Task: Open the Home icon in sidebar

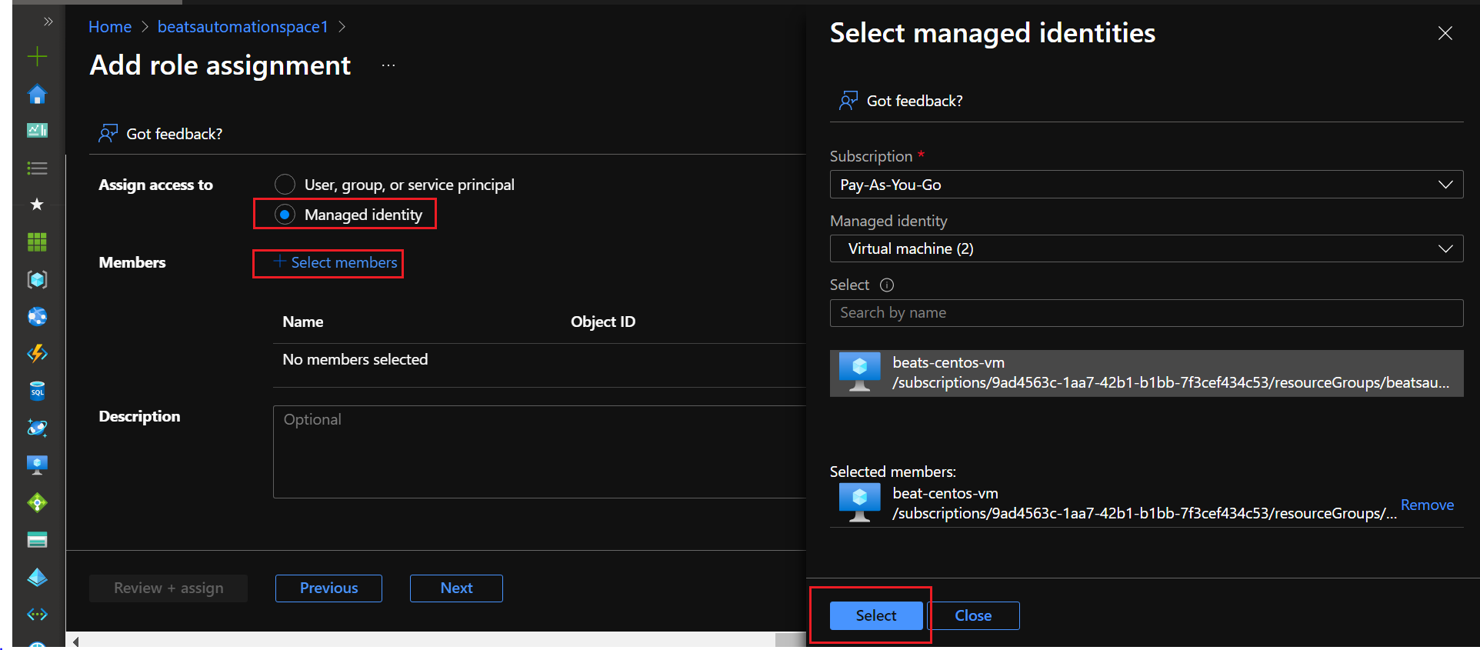Action: coord(37,95)
